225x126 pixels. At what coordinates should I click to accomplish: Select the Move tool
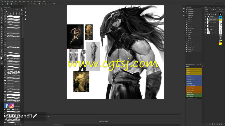click(2, 9)
